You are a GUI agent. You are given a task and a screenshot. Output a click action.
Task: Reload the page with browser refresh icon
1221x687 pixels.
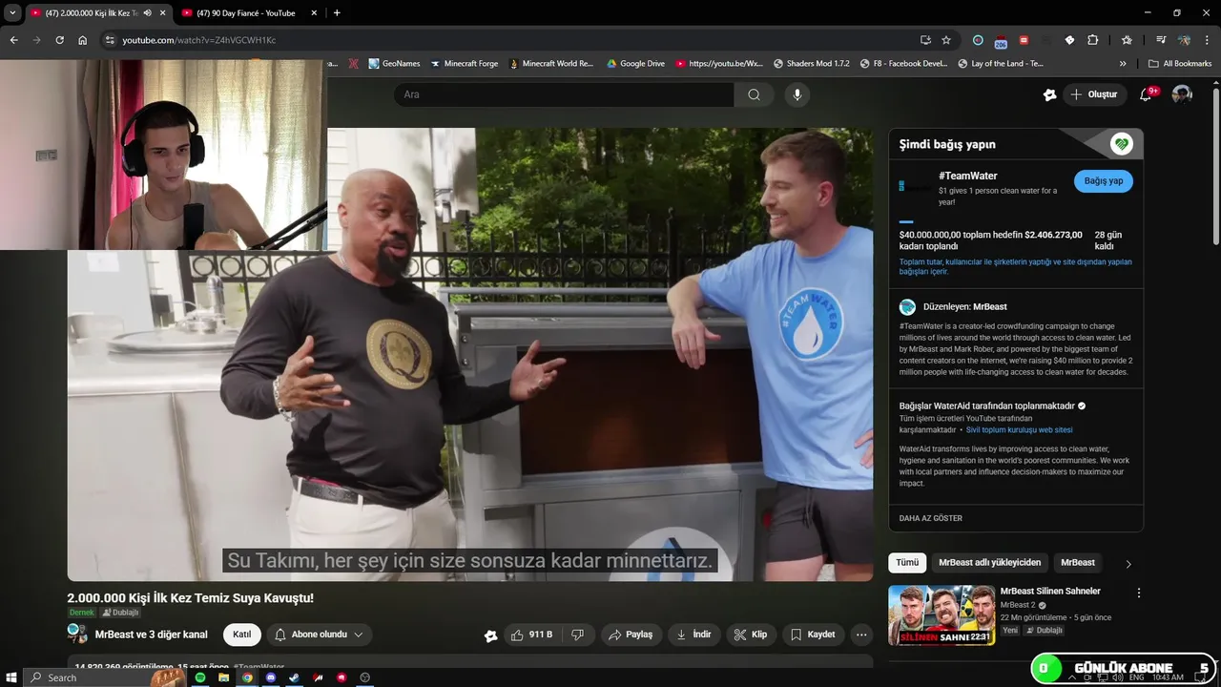[59, 40]
